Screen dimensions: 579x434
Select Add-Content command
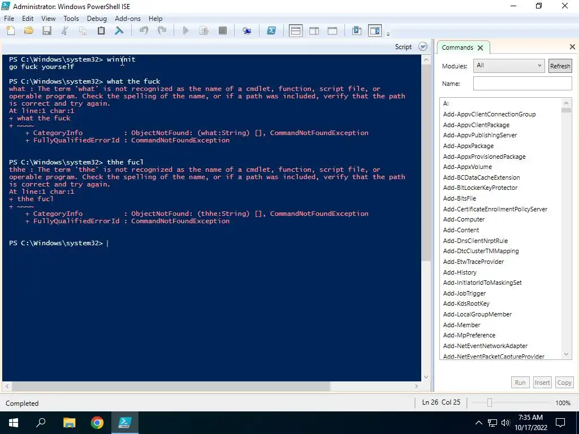click(461, 231)
